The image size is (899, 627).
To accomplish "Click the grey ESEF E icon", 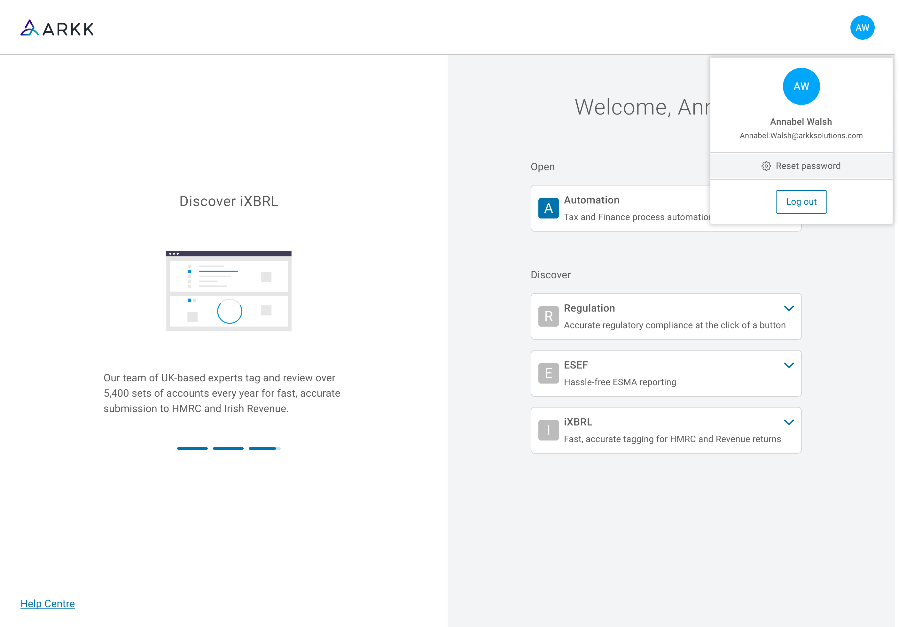I will (x=548, y=373).
